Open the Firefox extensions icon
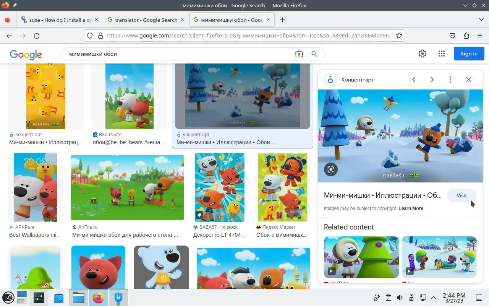 click(466, 36)
